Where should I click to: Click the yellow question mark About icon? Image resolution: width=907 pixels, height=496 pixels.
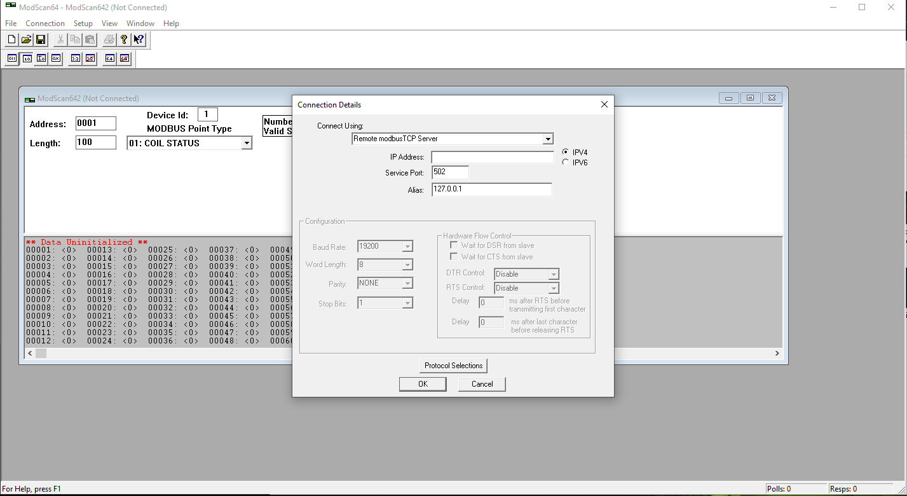124,39
